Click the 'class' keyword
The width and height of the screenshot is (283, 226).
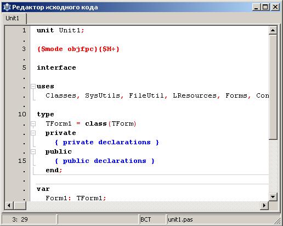point(96,123)
